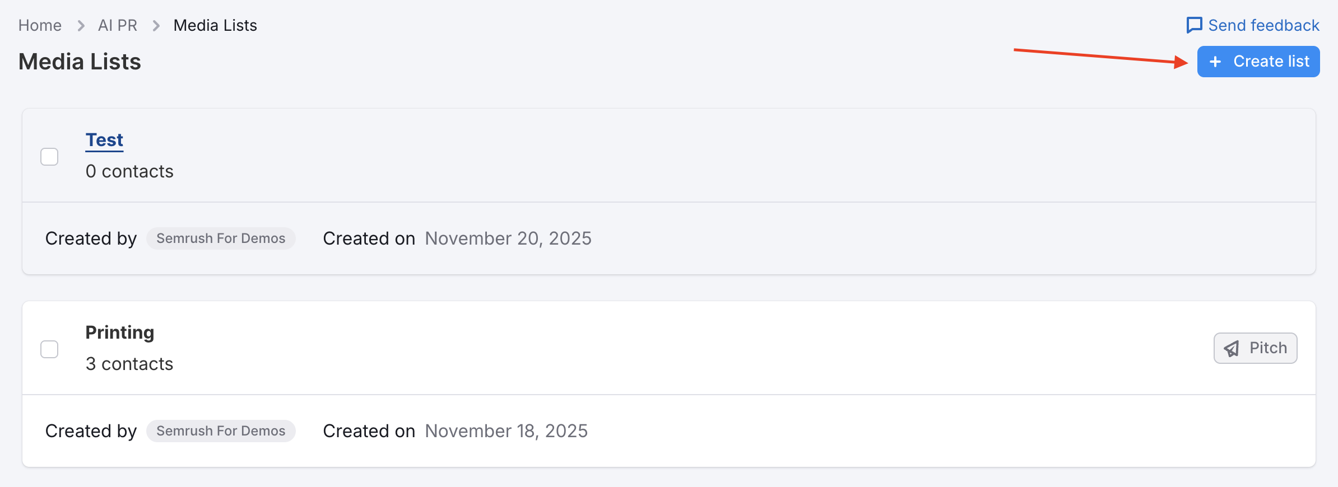
Task: Click the Media Lists breadcrumb item
Action: [215, 26]
